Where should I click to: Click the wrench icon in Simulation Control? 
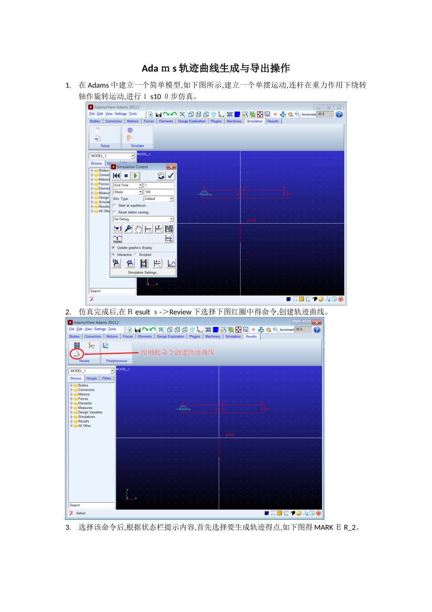pyautogui.click(x=128, y=229)
